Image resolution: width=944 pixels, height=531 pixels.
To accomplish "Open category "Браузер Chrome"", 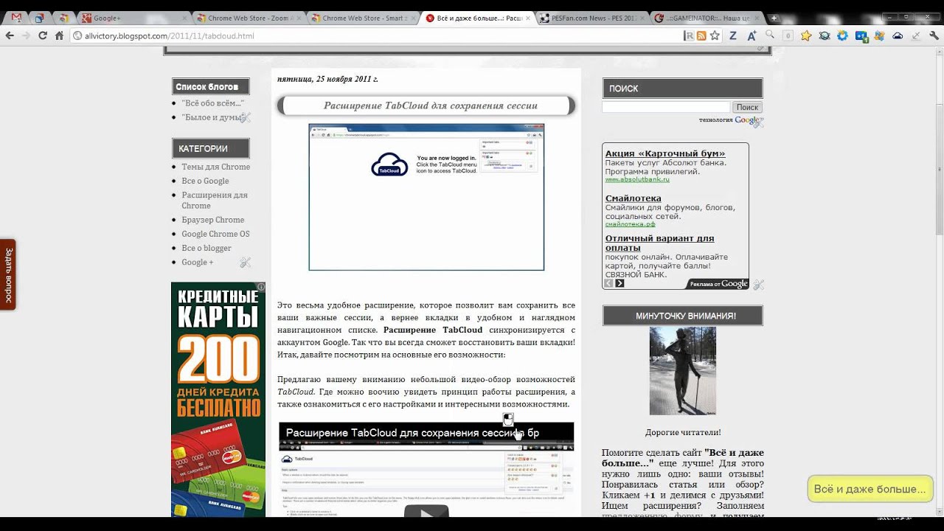I will point(212,220).
